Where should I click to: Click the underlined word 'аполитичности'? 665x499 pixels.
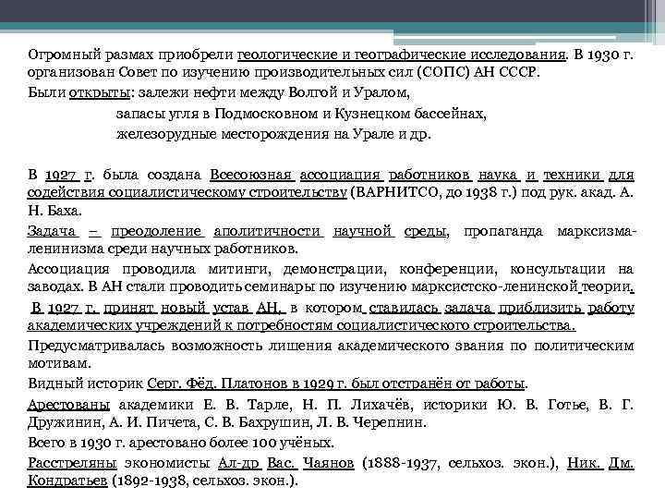click(x=269, y=231)
